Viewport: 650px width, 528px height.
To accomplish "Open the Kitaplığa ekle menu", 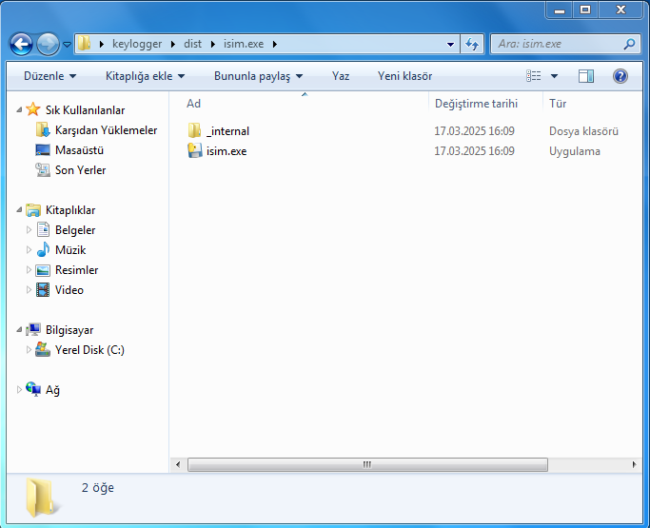I will (145, 76).
